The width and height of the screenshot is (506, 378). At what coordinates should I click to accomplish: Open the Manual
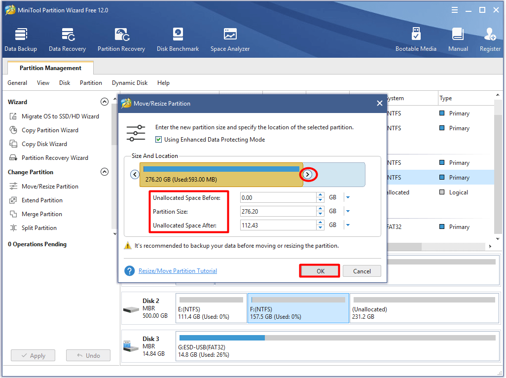[458, 39]
